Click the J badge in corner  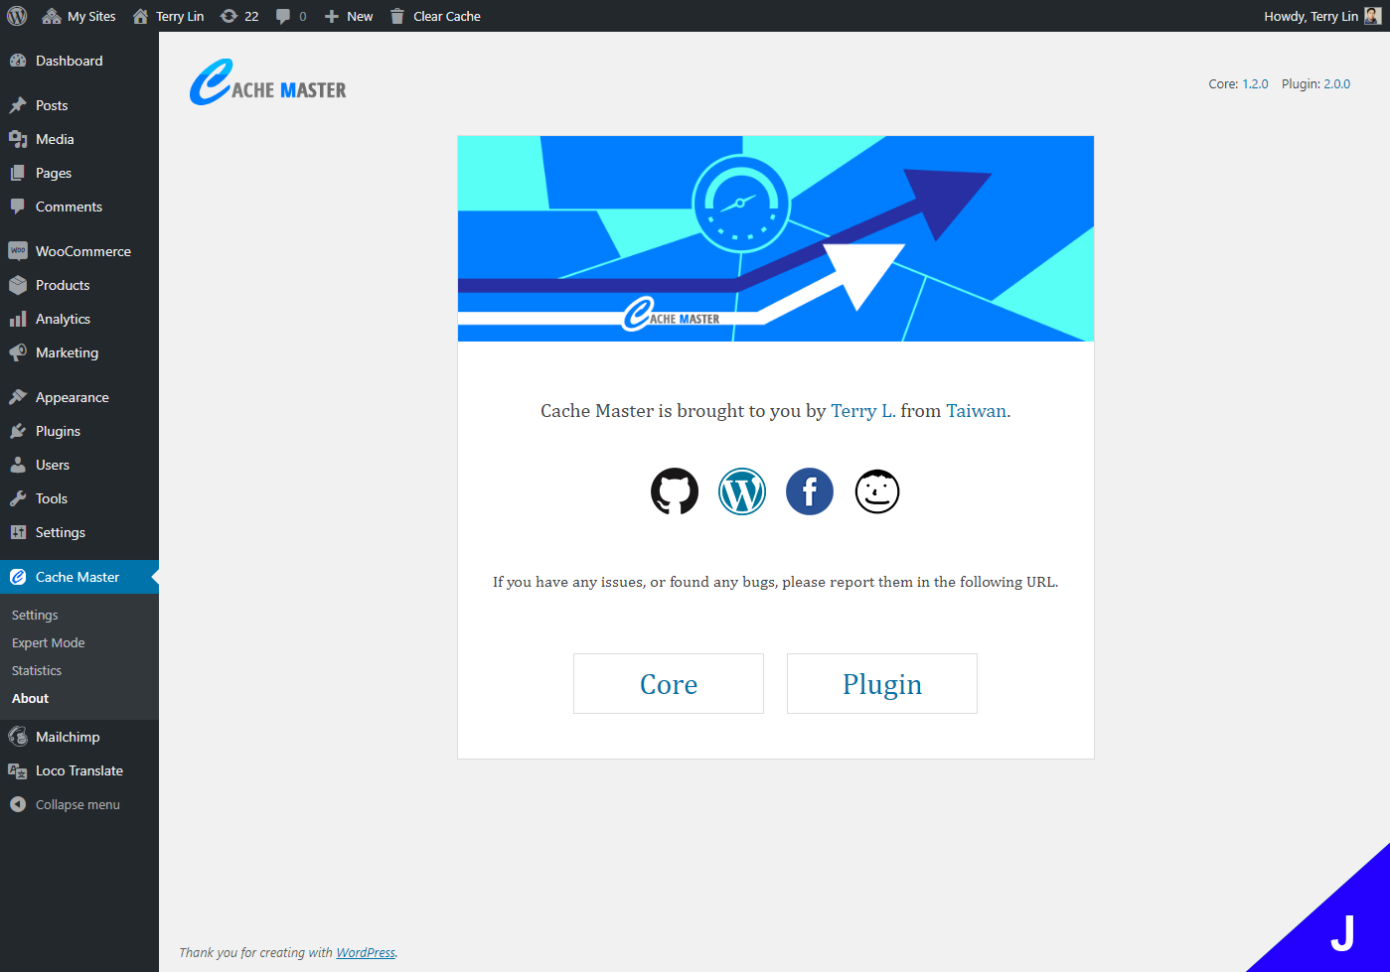(1342, 934)
